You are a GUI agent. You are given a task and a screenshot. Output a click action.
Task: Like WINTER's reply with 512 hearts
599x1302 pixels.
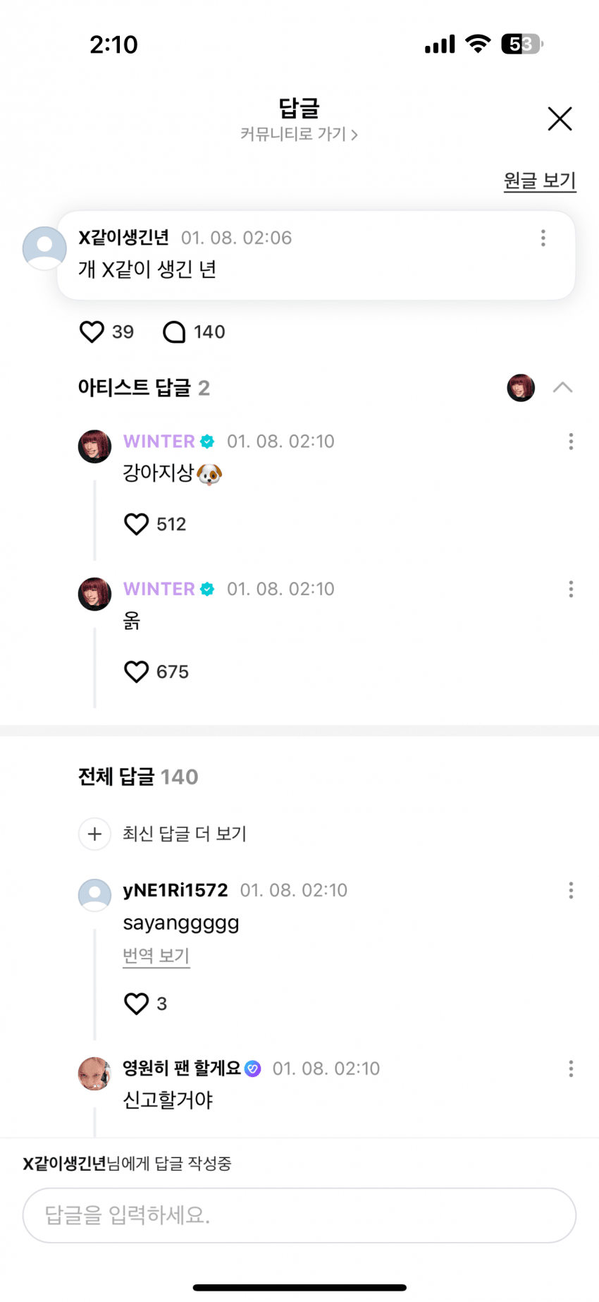[x=137, y=524]
